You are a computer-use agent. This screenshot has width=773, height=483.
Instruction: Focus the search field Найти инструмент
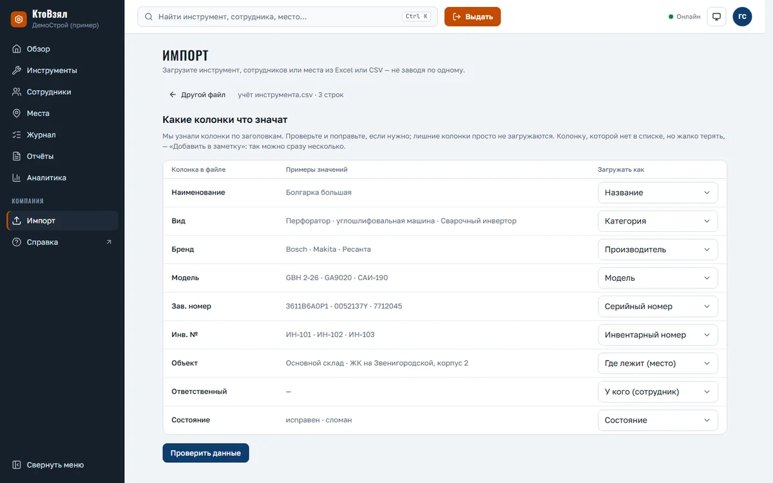coord(287,17)
